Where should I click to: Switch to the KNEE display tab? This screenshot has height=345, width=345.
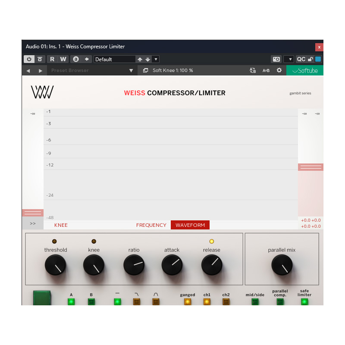(x=61, y=225)
